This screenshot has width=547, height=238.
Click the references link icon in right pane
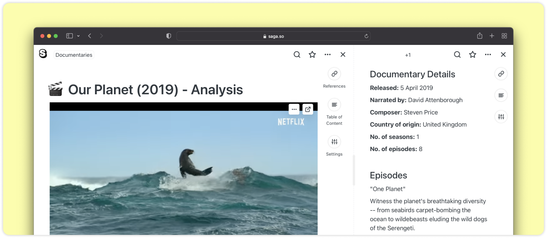point(501,74)
